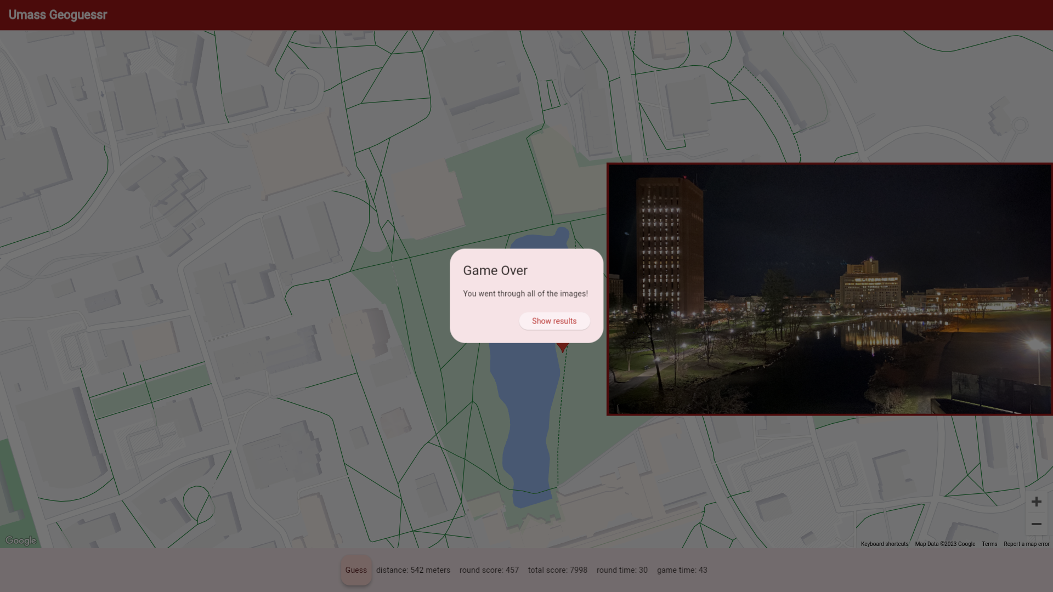Image resolution: width=1053 pixels, height=592 pixels.
Task: Click the Umass Geoguessr title
Action: [x=58, y=15]
